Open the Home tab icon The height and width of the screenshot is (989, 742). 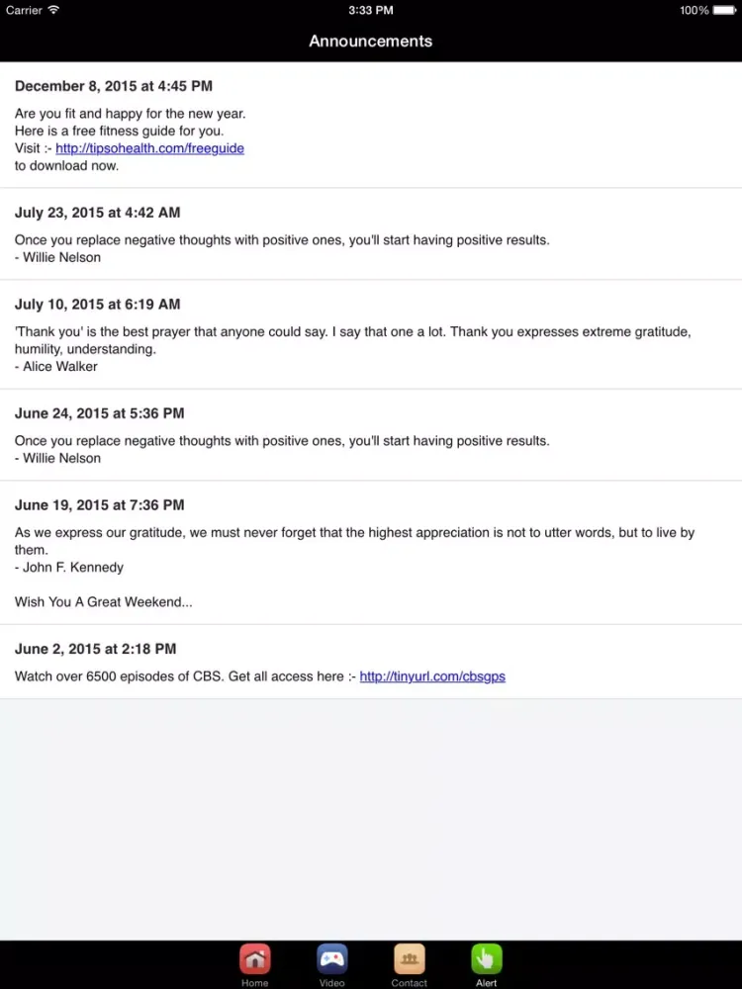(x=255, y=959)
